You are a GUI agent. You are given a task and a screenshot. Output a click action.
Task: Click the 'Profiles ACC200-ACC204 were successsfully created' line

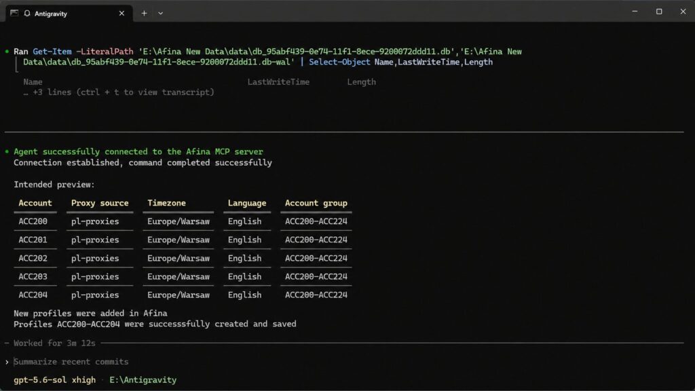pyautogui.click(x=155, y=324)
